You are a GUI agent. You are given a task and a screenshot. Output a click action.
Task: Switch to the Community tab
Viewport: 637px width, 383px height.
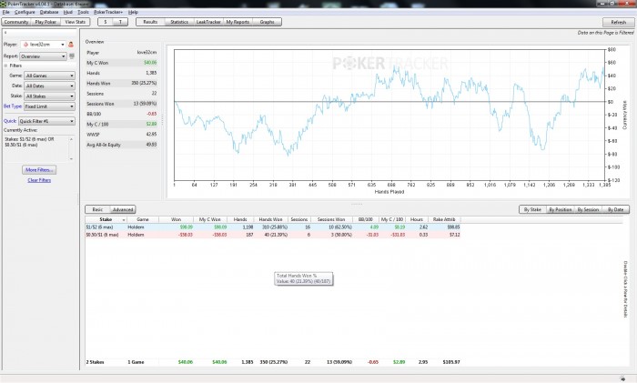click(16, 22)
